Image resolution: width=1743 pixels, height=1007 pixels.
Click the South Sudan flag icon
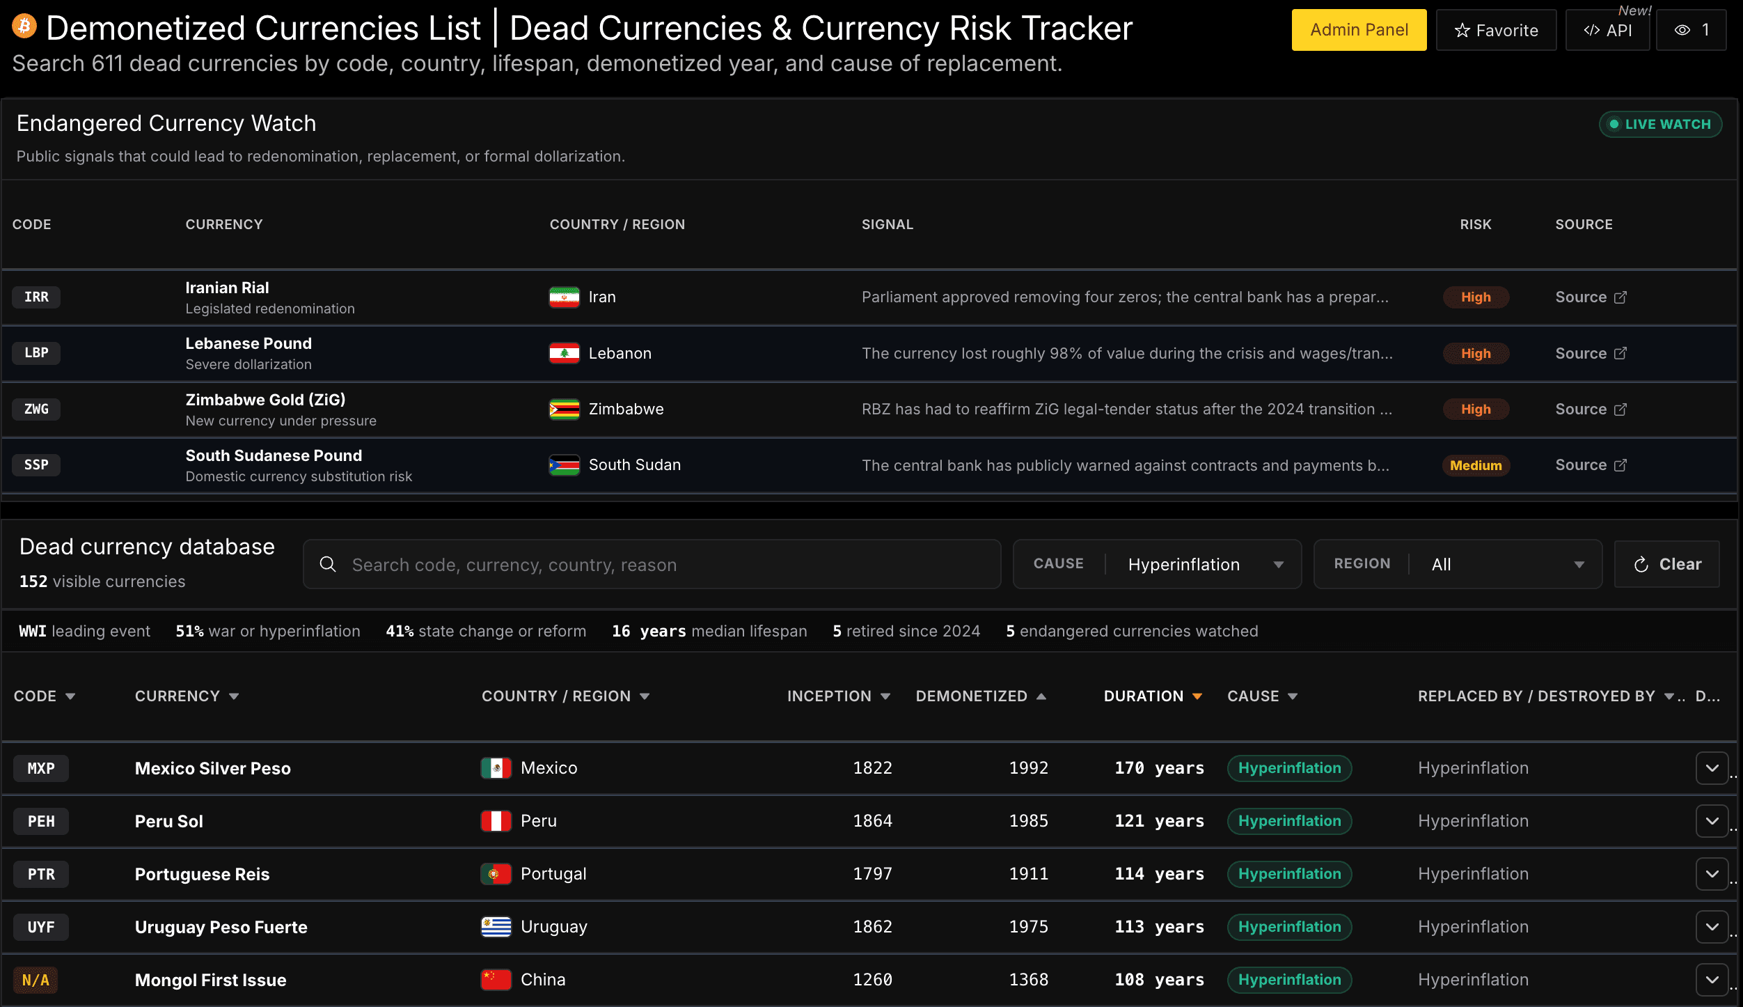[x=564, y=465]
